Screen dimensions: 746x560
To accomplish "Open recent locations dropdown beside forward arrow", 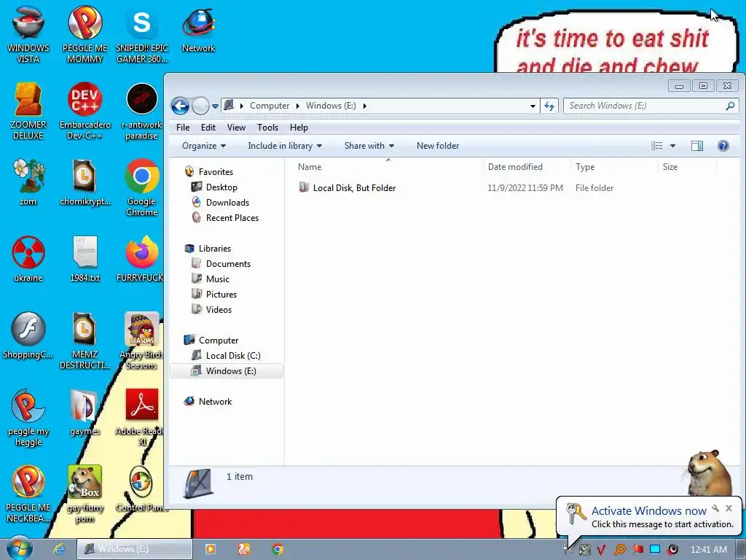I will [x=215, y=106].
